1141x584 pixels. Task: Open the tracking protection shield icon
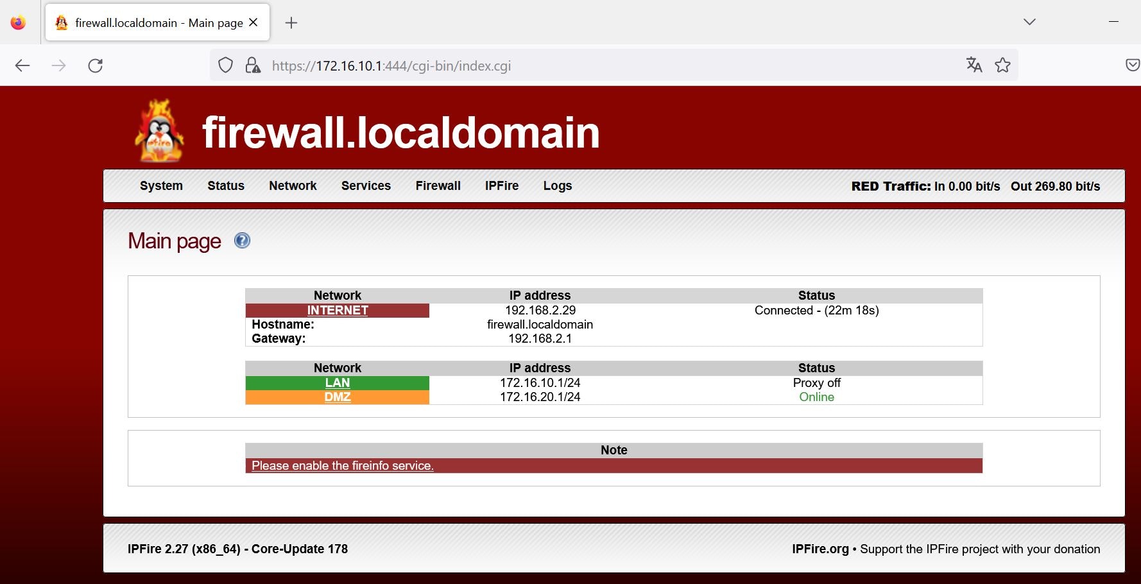tap(225, 65)
